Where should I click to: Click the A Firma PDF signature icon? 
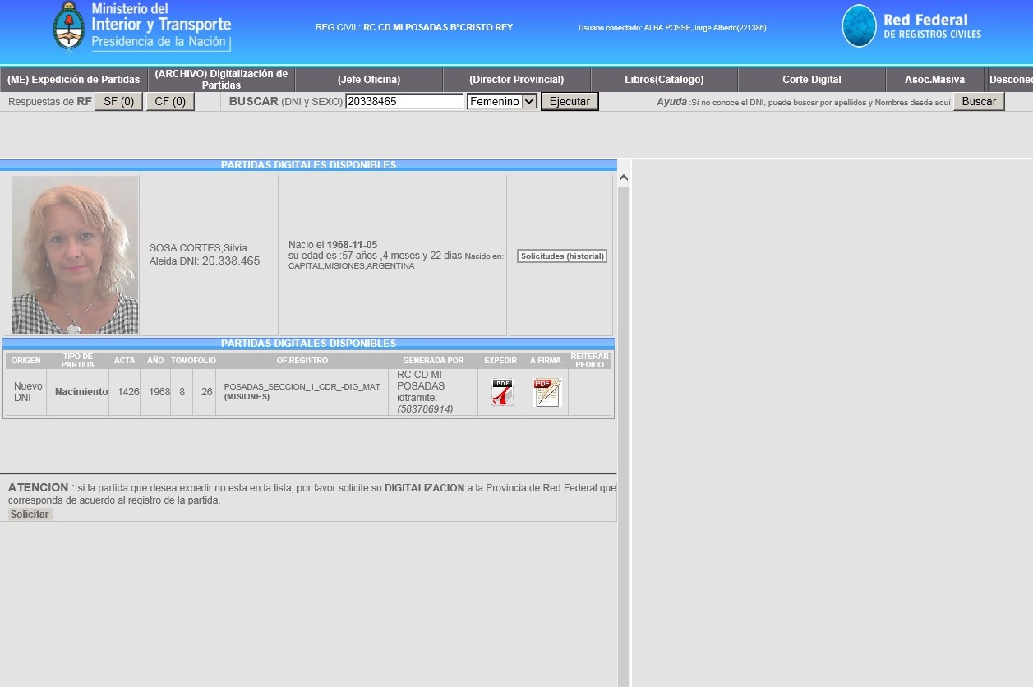(546, 392)
